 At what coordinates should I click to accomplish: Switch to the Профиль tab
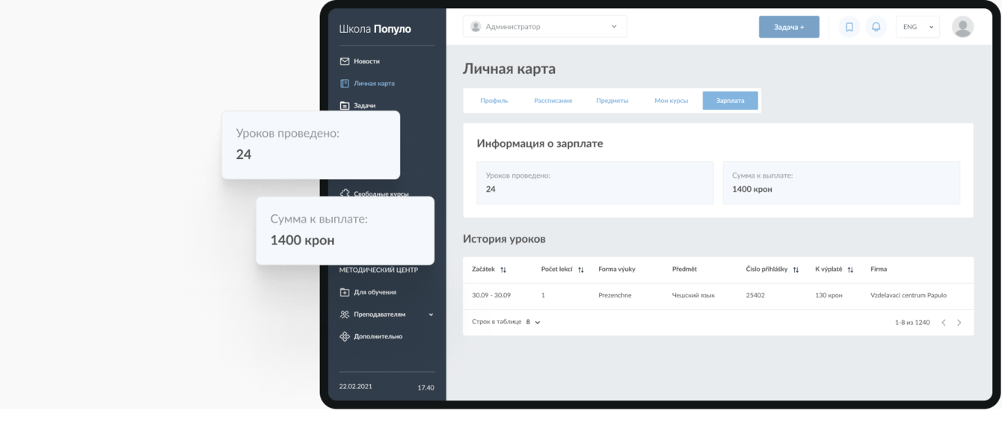click(x=494, y=101)
